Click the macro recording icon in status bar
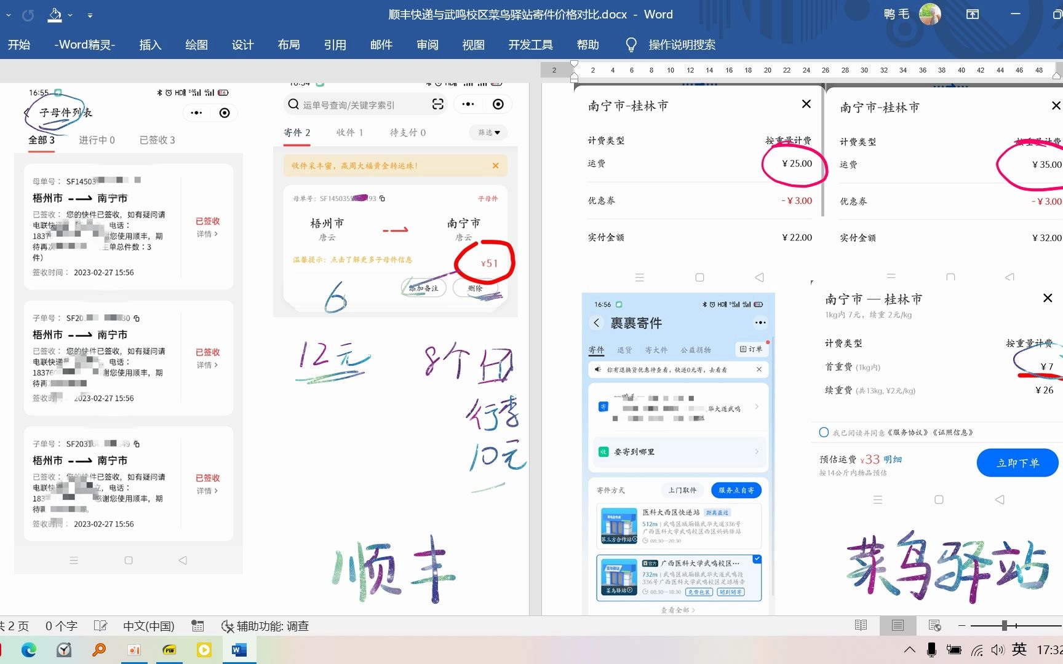Image resolution: width=1063 pixels, height=664 pixels. click(197, 626)
